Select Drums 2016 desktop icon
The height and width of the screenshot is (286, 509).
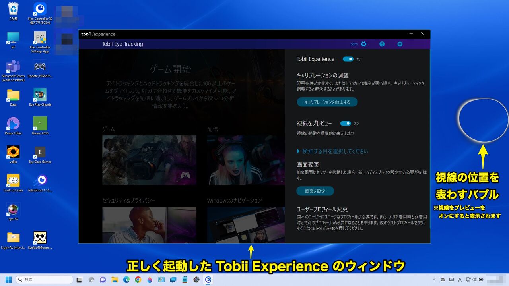[40, 126]
